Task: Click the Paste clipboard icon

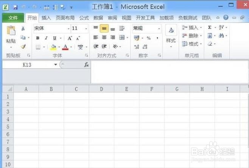Action: (11, 30)
